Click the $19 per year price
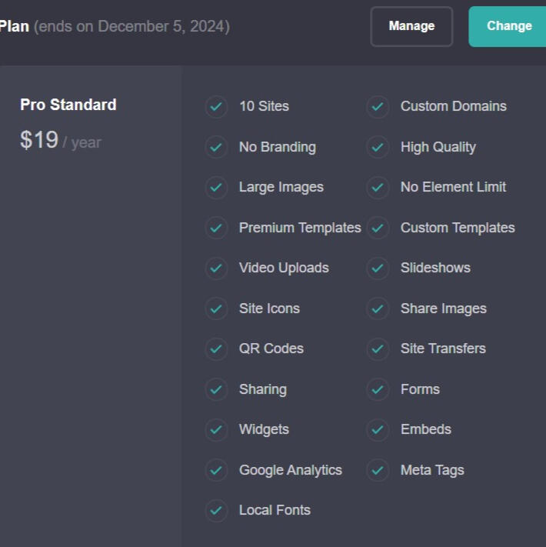 click(60, 141)
